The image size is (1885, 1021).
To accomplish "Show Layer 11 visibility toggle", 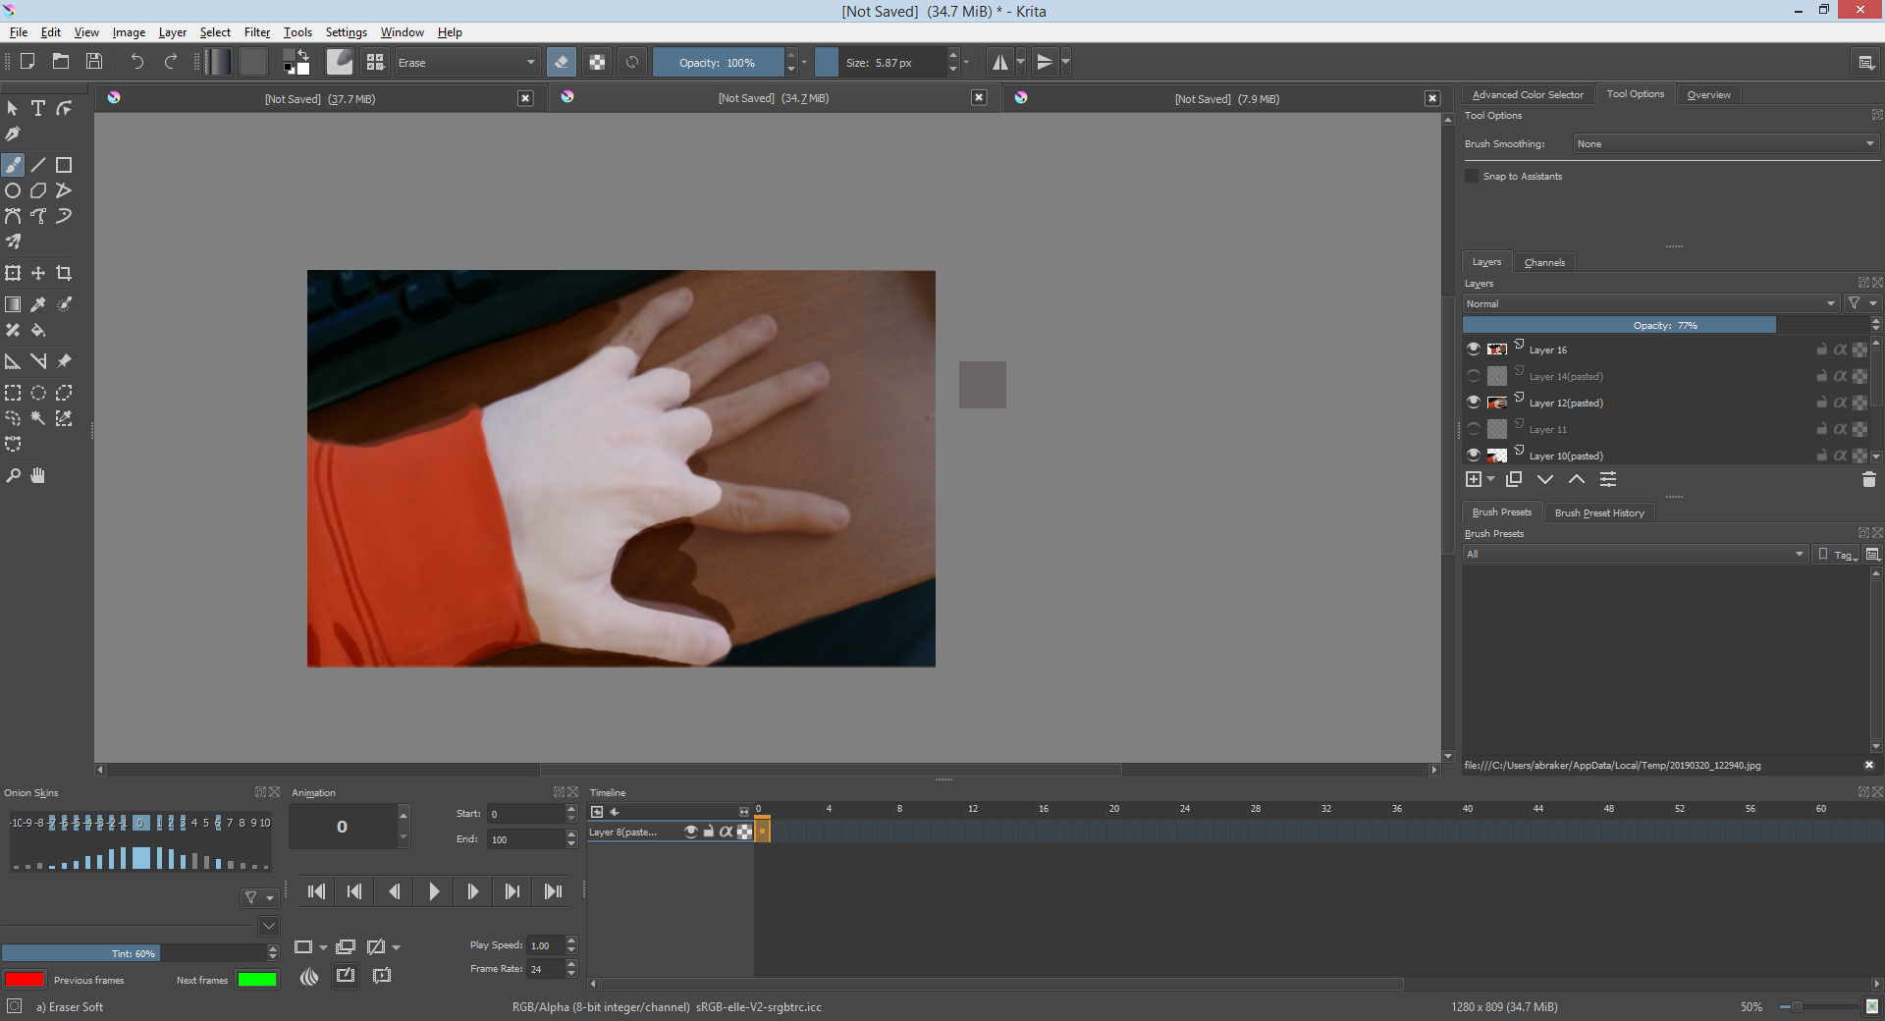I will pos(1474,429).
